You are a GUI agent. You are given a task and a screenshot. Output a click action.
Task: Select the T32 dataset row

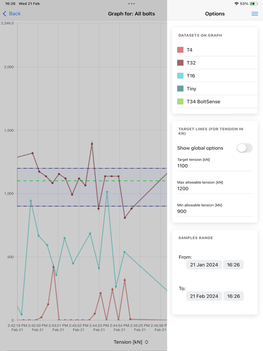217,63
